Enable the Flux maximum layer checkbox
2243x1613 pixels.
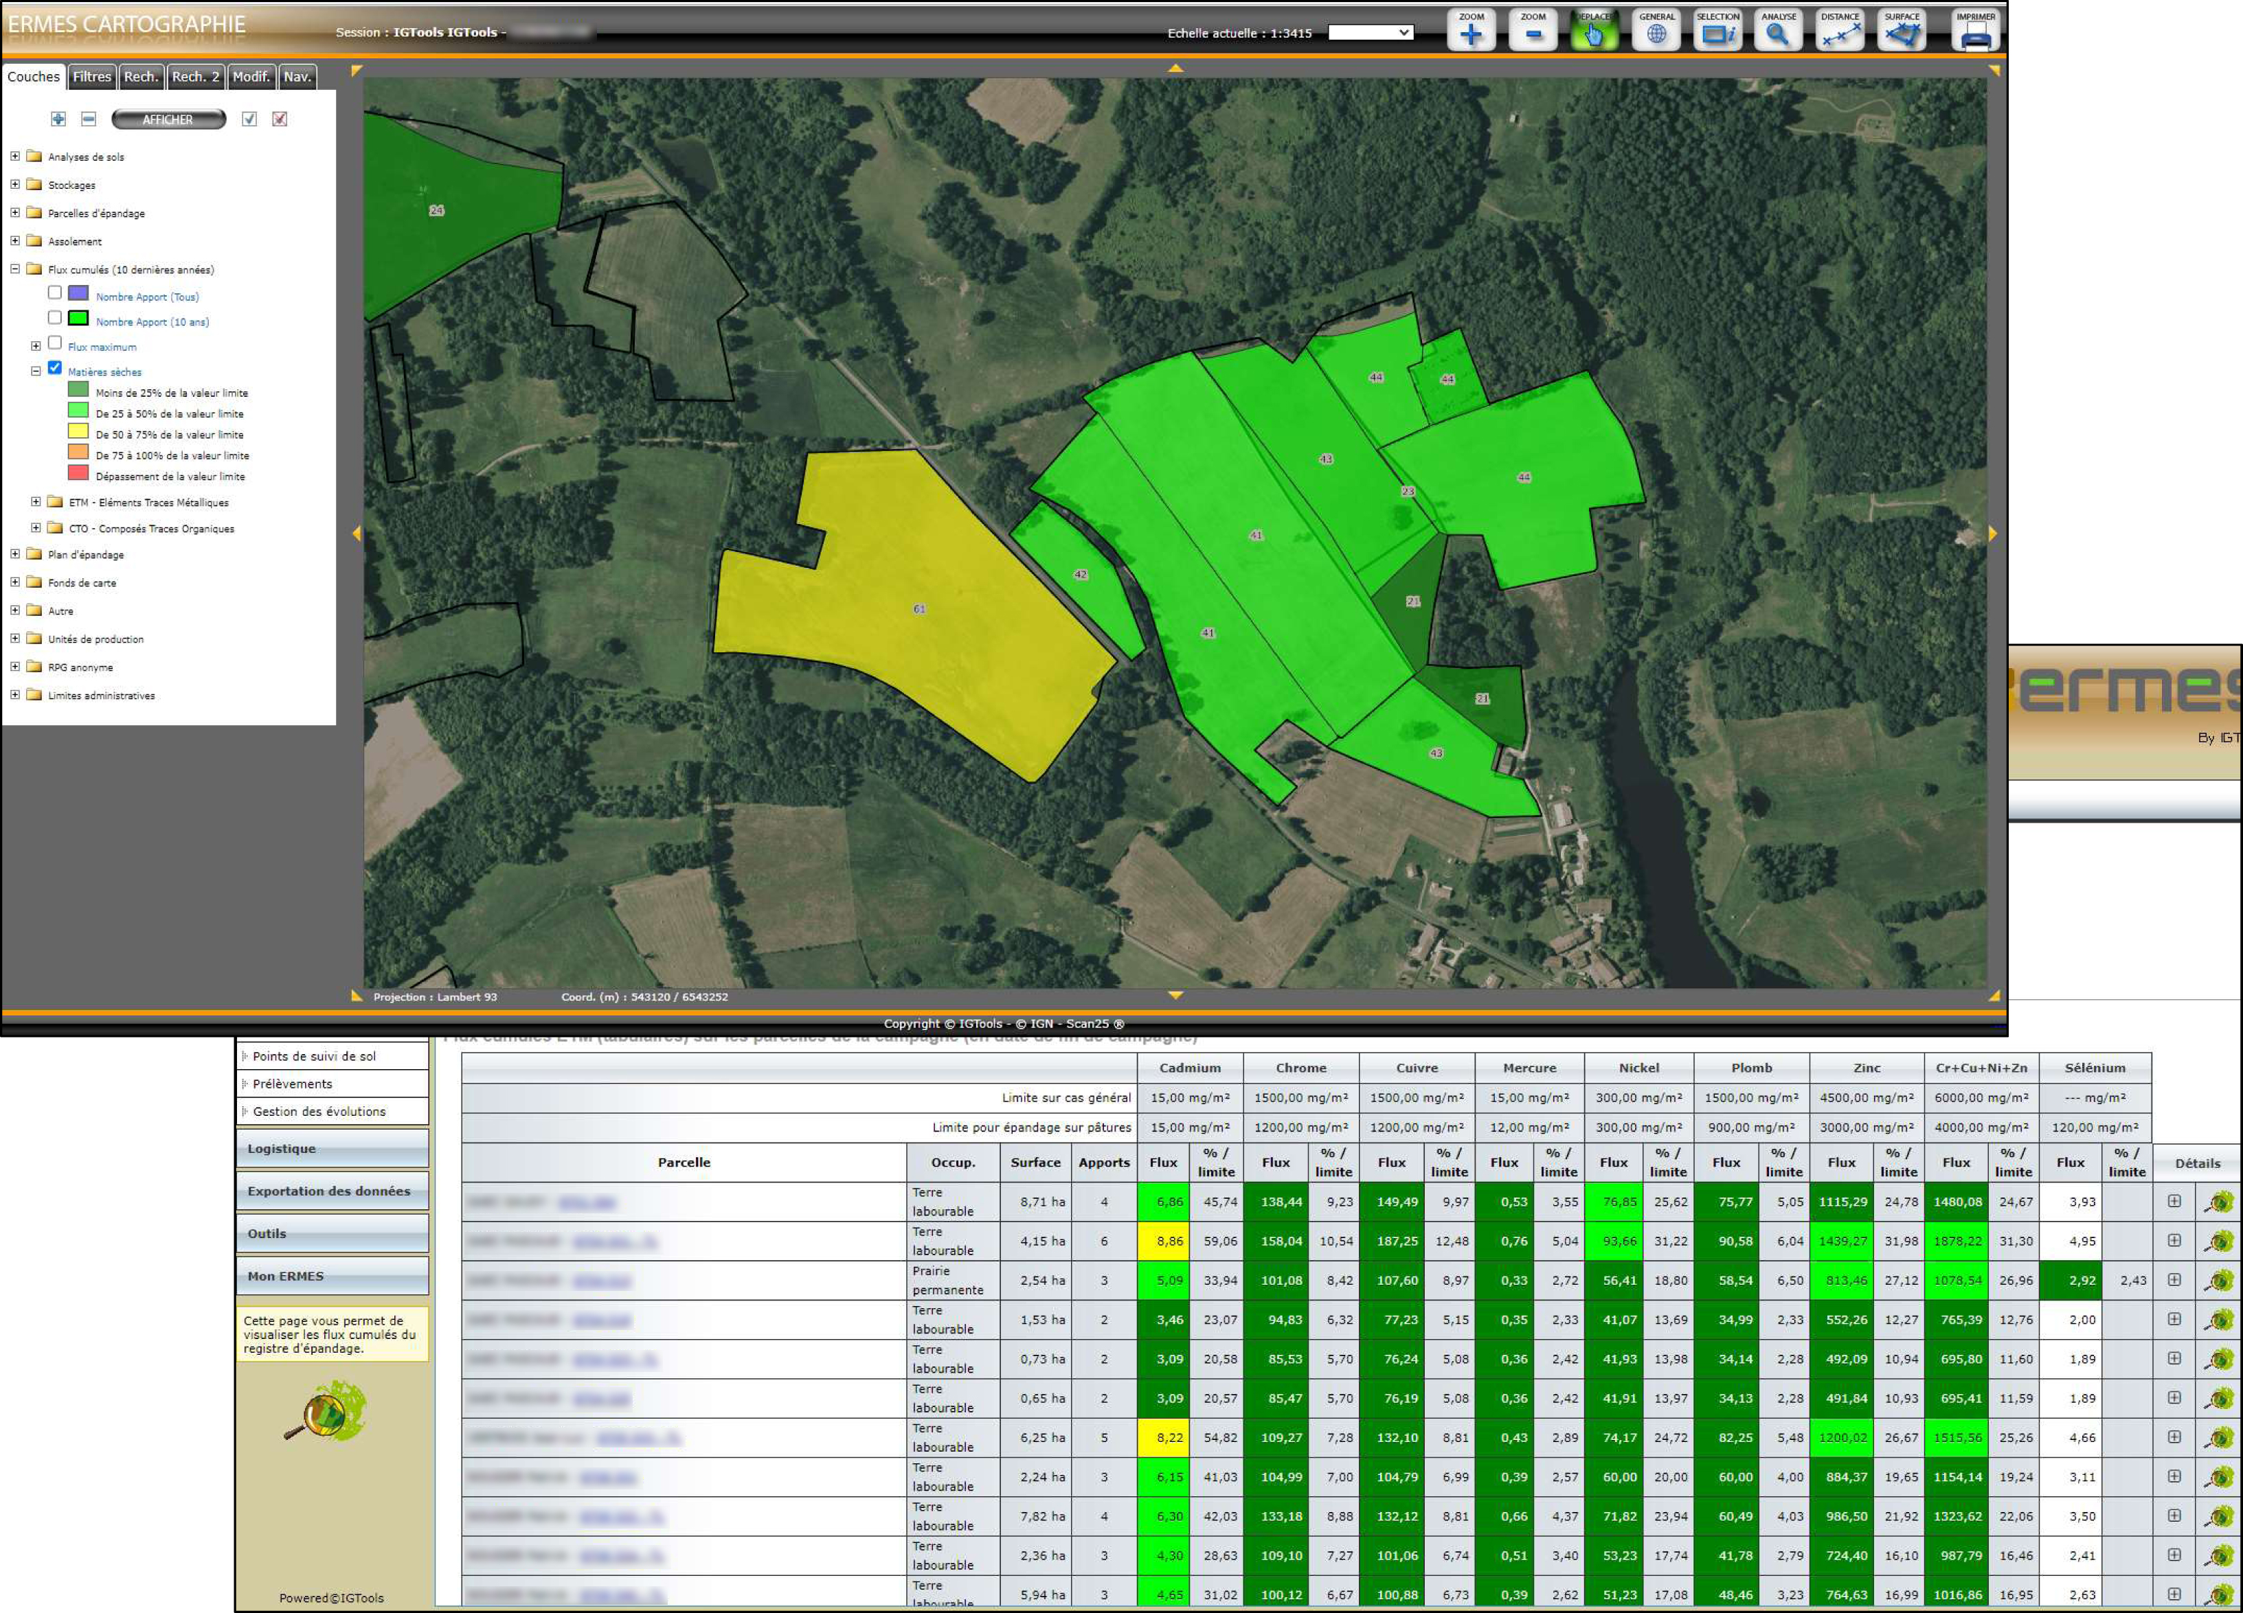pos(56,343)
